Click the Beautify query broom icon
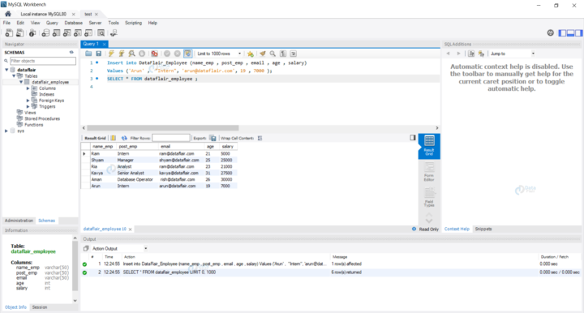Viewport: 584px width, 313px height. (x=263, y=54)
